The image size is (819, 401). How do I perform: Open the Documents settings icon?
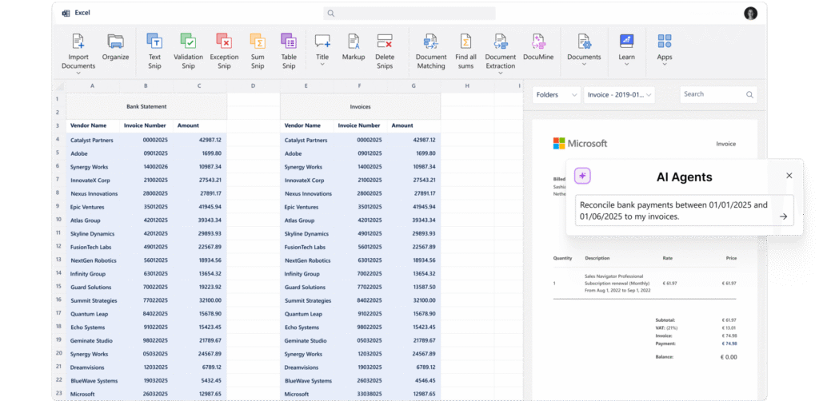coord(584,42)
